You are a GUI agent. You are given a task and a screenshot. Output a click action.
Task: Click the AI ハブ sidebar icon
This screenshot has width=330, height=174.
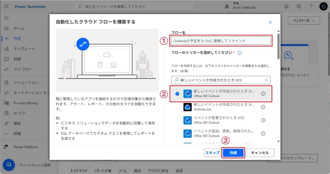pos(6,113)
